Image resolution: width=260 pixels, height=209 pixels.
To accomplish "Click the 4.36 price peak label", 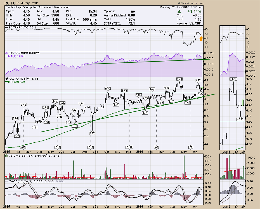I will (167, 88).
